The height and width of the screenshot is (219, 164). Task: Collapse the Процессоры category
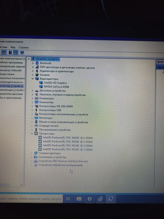(32, 134)
